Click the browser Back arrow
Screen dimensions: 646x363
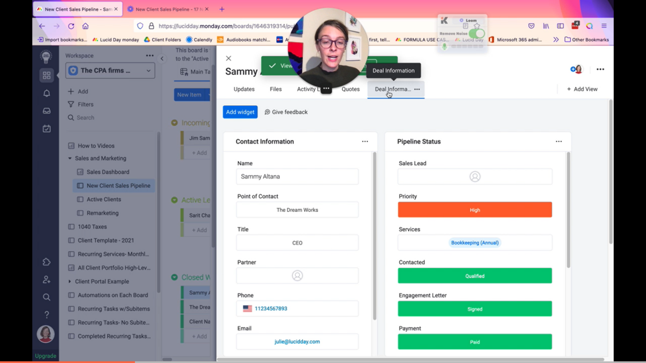tap(42, 26)
